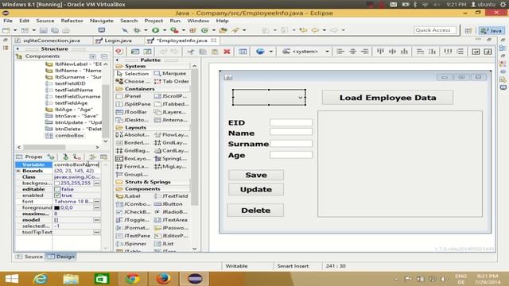The image size is (509, 286).
Task: Toggle the editable property checkbox
Action: (x=57, y=189)
